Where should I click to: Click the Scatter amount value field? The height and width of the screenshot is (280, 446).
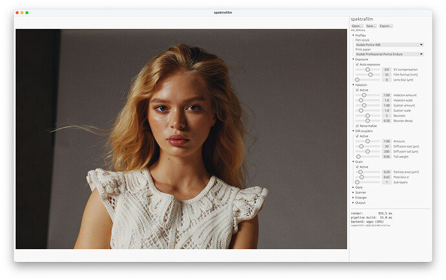tap(387, 105)
